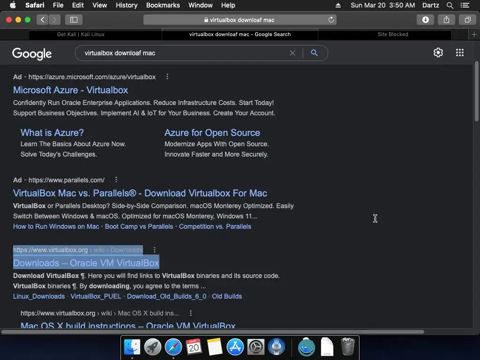Click Safari compass in the Dock
The width and height of the screenshot is (480, 360).
point(173,347)
